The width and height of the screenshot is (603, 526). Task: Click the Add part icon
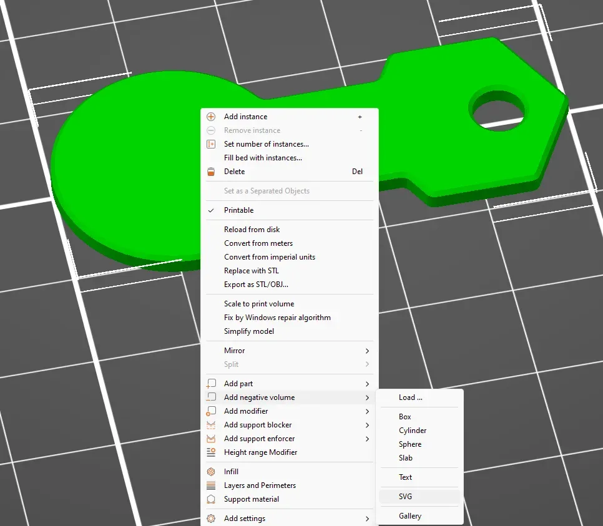(211, 384)
